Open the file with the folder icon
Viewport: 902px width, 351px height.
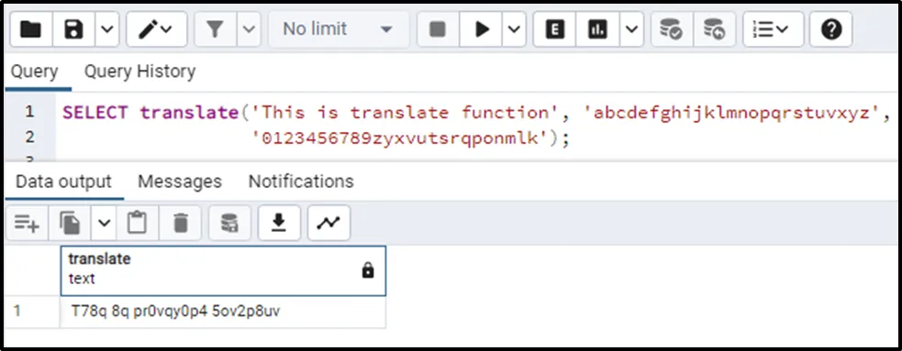coord(31,29)
